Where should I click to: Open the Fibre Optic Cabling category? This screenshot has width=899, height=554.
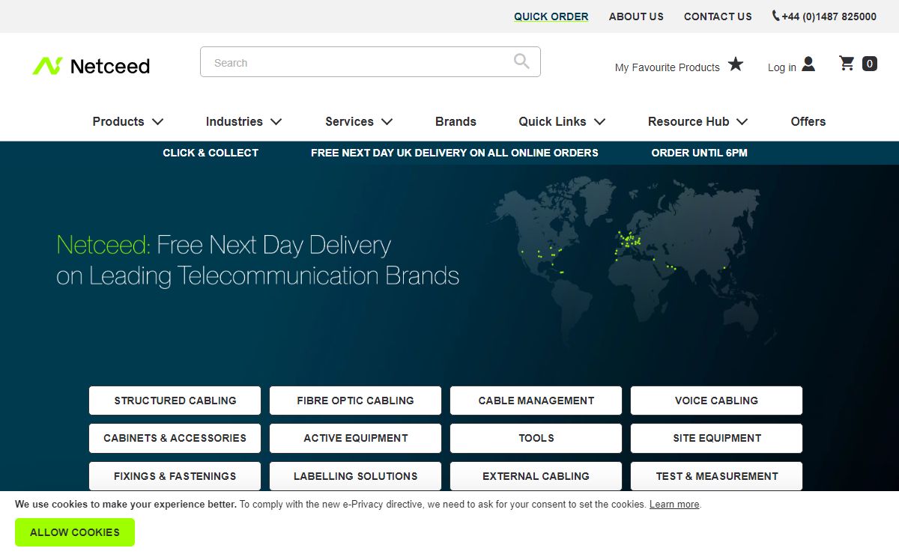[356, 401]
